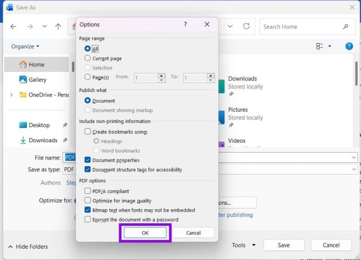
Task: Collapse with Hide Folders
Action: (28, 247)
